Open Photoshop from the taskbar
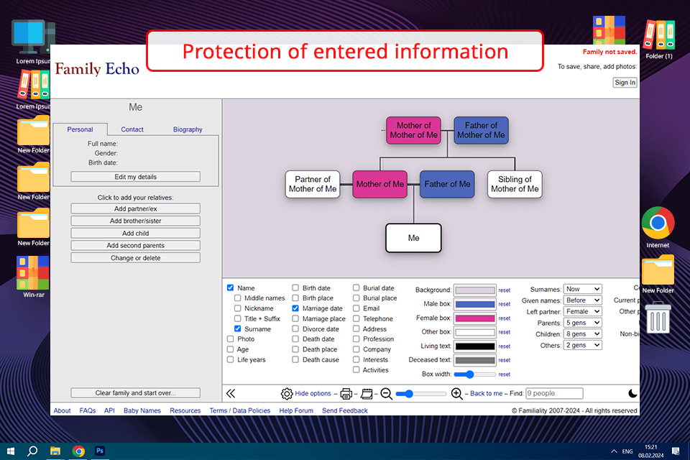The image size is (690, 460). click(100, 451)
